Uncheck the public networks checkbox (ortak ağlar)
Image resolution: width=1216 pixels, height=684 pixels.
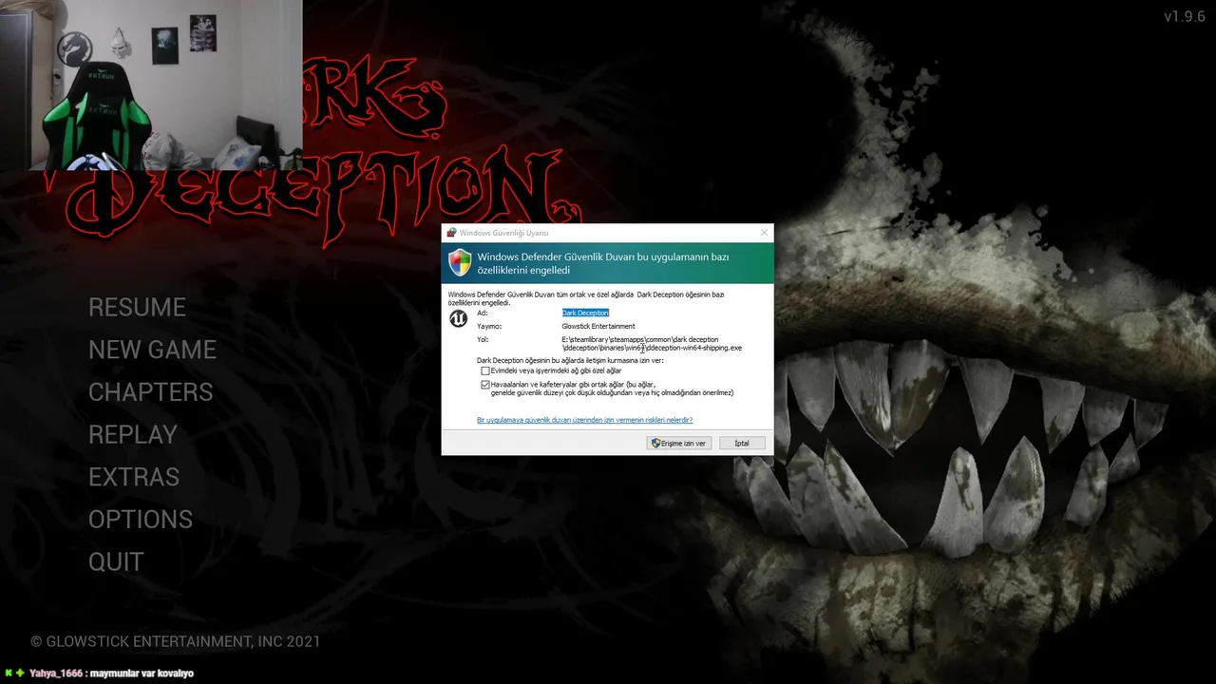485,385
